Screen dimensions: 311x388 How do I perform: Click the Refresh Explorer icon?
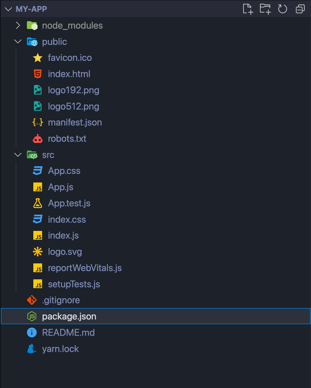click(x=282, y=9)
